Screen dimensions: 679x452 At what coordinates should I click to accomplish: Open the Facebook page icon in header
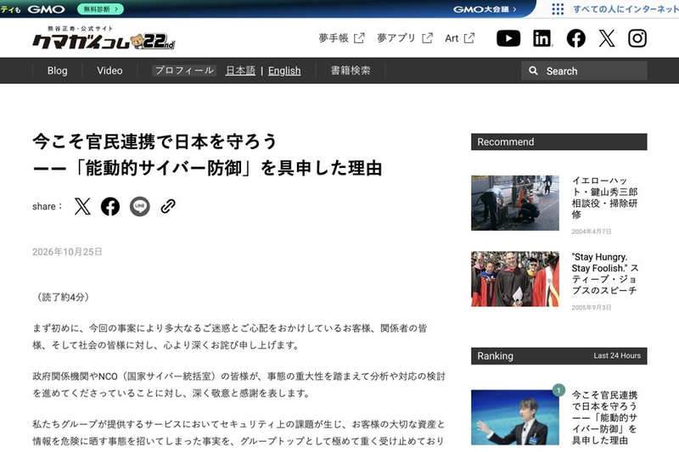point(576,38)
